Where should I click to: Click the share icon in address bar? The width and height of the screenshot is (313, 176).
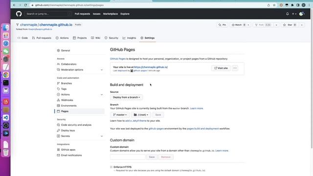pos(268,5)
